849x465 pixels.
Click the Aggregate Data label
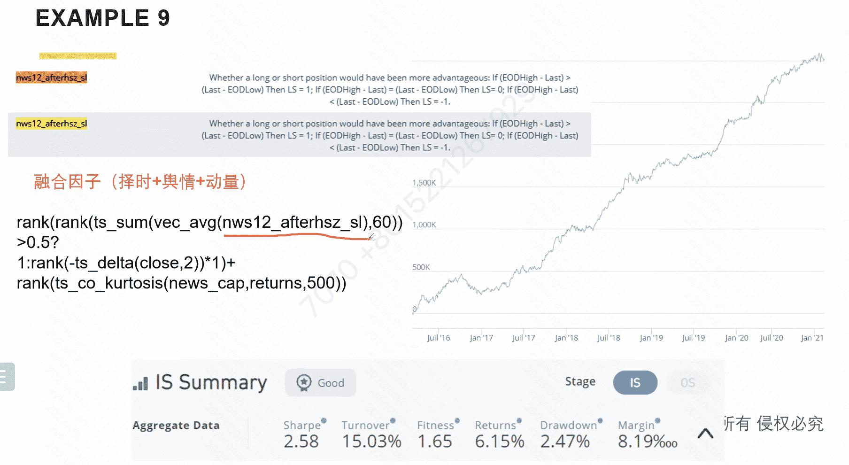tap(176, 426)
